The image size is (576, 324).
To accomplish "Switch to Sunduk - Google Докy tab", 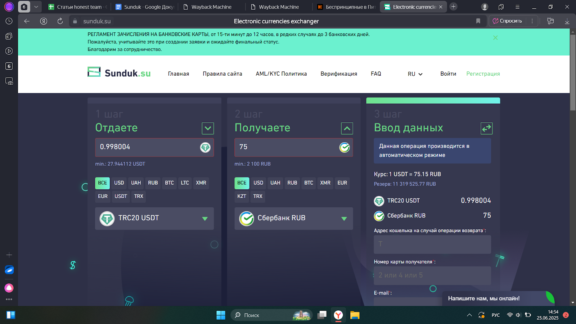I will pos(144,7).
